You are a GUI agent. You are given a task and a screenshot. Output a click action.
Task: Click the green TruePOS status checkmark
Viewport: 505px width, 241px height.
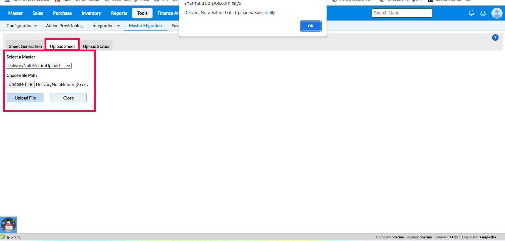tap(3, 237)
